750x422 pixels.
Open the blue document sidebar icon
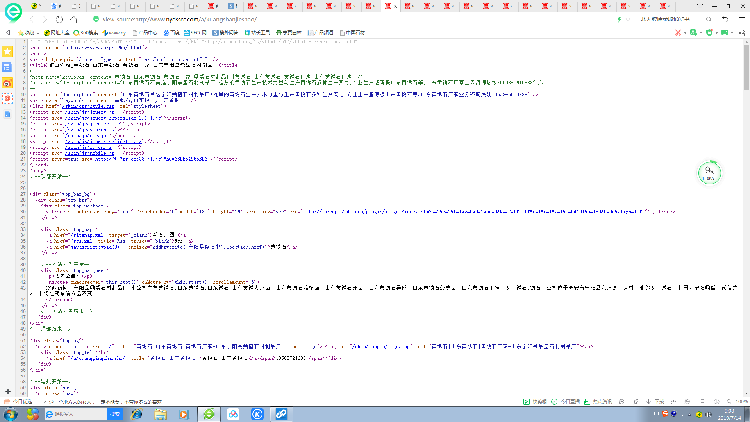coord(7,114)
